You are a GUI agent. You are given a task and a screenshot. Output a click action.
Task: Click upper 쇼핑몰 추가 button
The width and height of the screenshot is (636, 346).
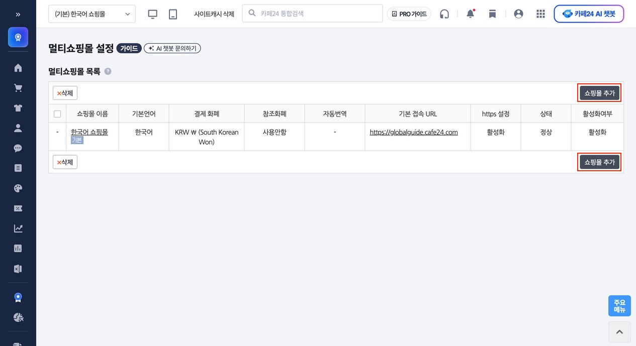pos(599,93)
